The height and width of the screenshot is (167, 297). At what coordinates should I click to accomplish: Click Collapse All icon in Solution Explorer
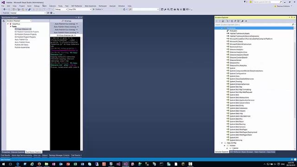(235, 21)
